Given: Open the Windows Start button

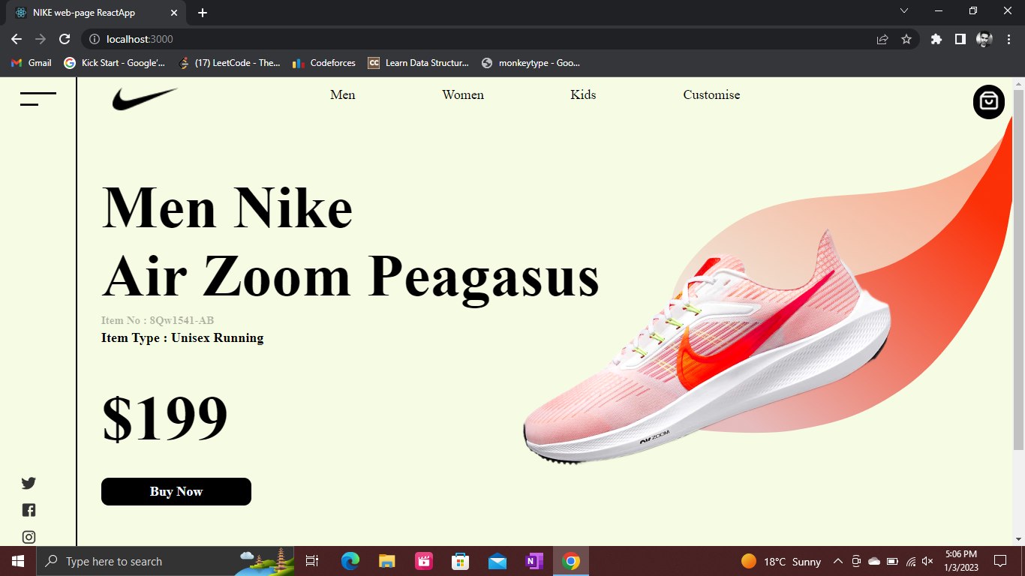Looking at the screenshot, I should tap(16, 561).
